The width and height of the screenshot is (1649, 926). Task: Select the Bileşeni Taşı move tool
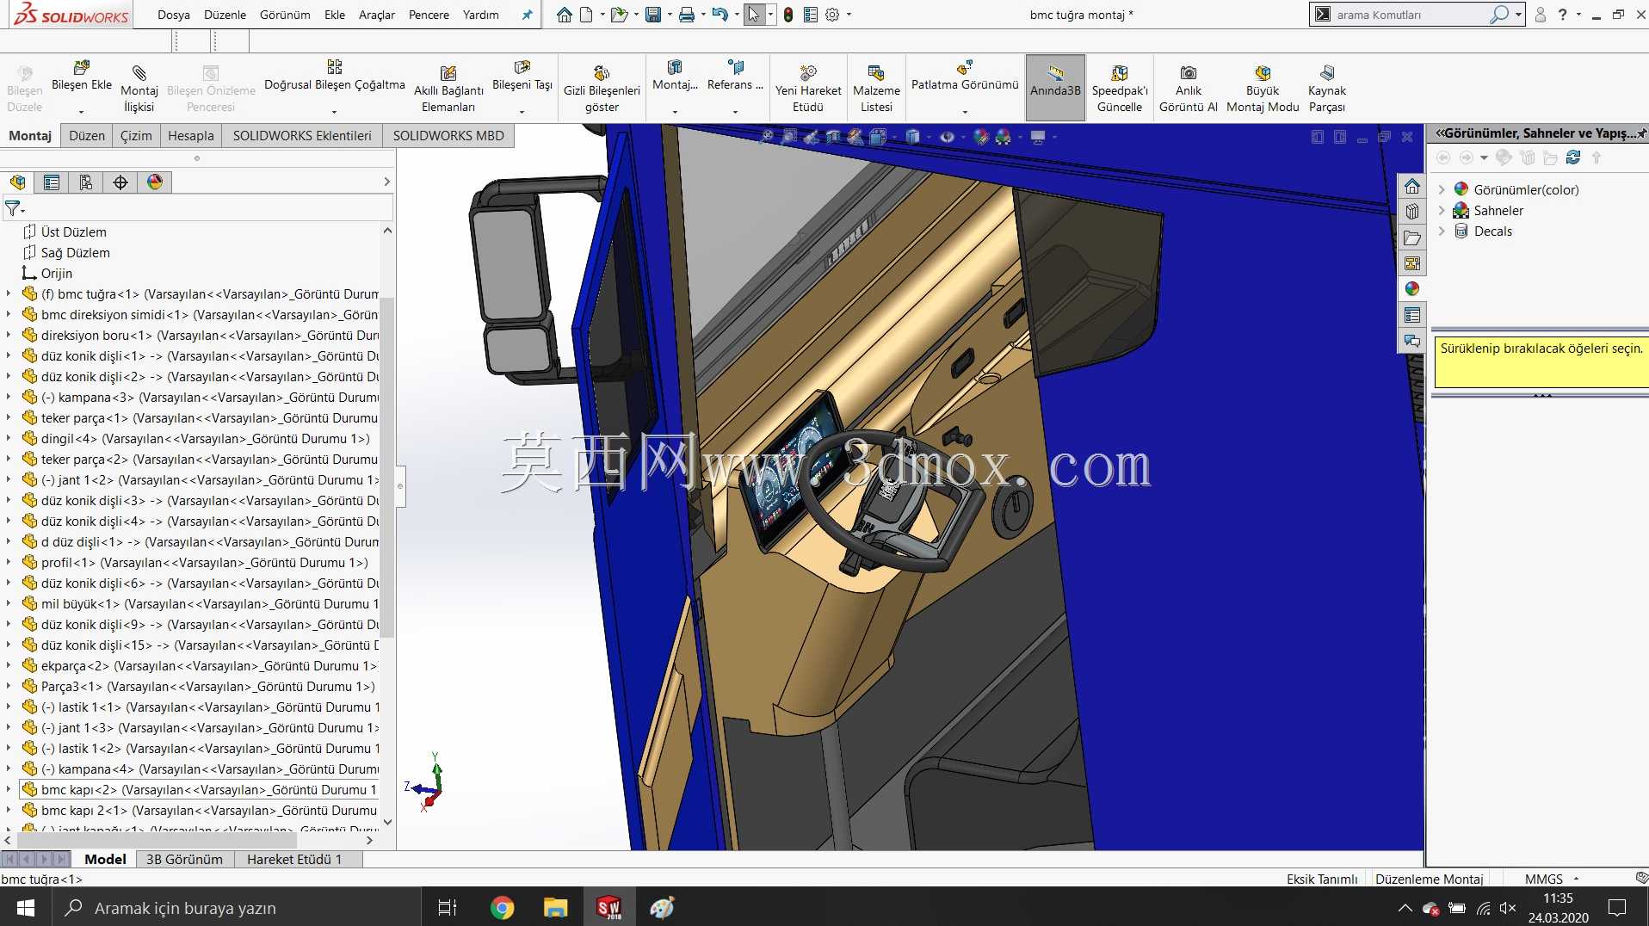pyautogui.click(x=522, y=76)
